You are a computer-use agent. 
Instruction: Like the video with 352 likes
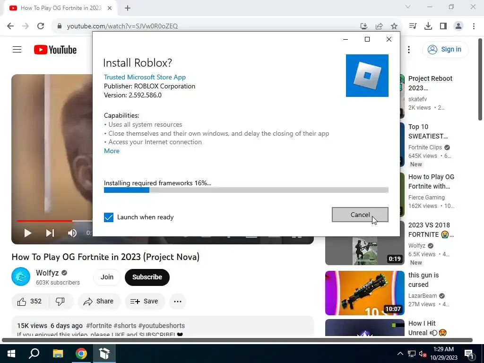point(30,301)
